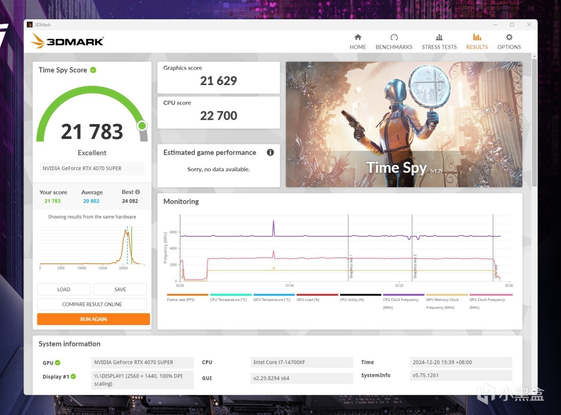Click the 01:40 time label on the chart axis
Image resolution: width=561 pixels, height=415 pixels.
click(x=289, y=286)
